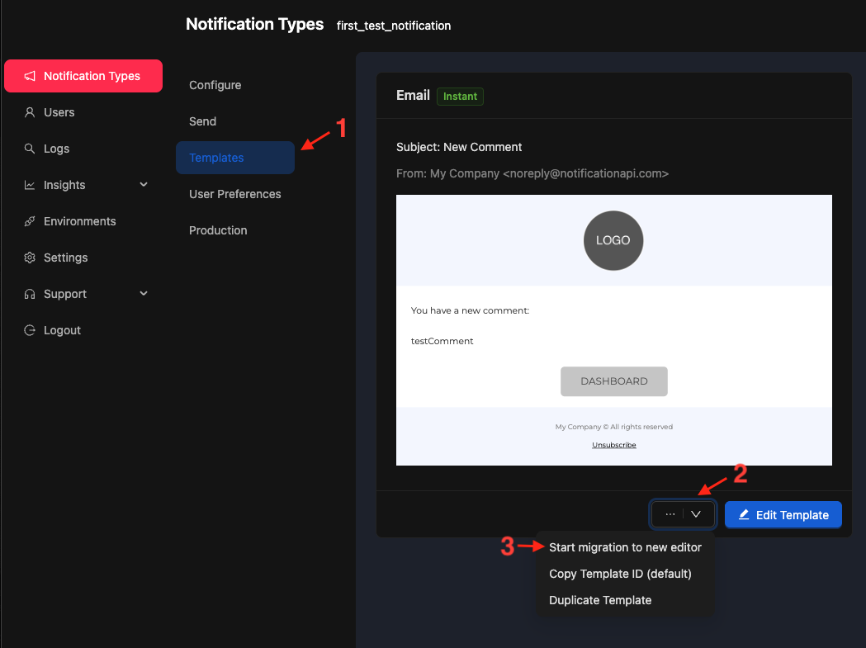The width and height of the screenshot is (866, 648).
Task: Select 'Start migration to new editor' menu item
Action: [625, 547]
